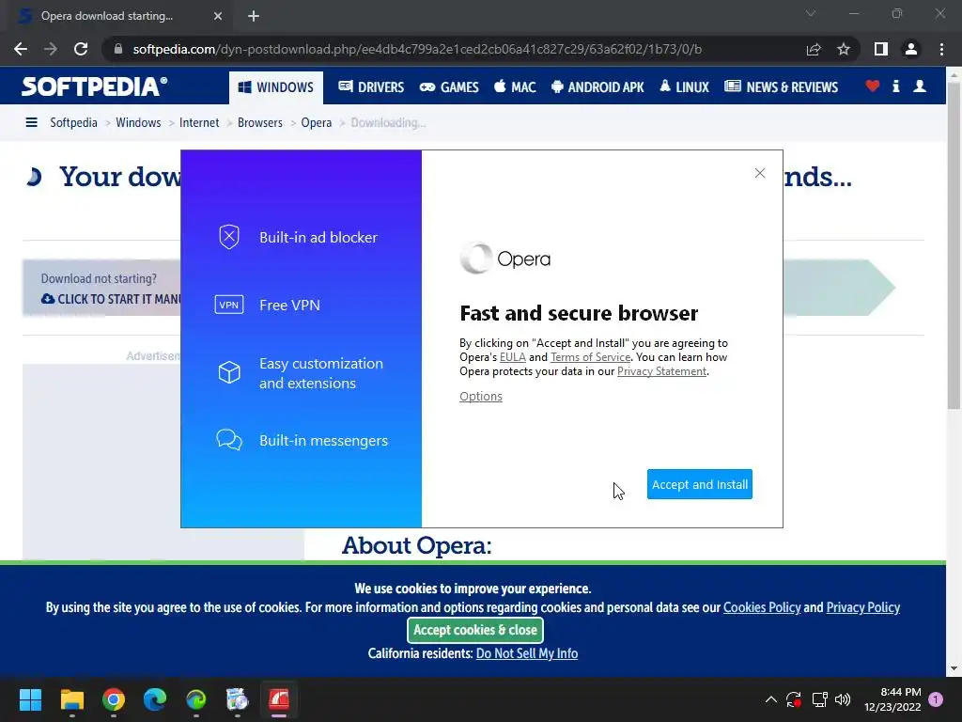Show hidden system tray icons
Screen dimensions: 962x722
[771, 699]
